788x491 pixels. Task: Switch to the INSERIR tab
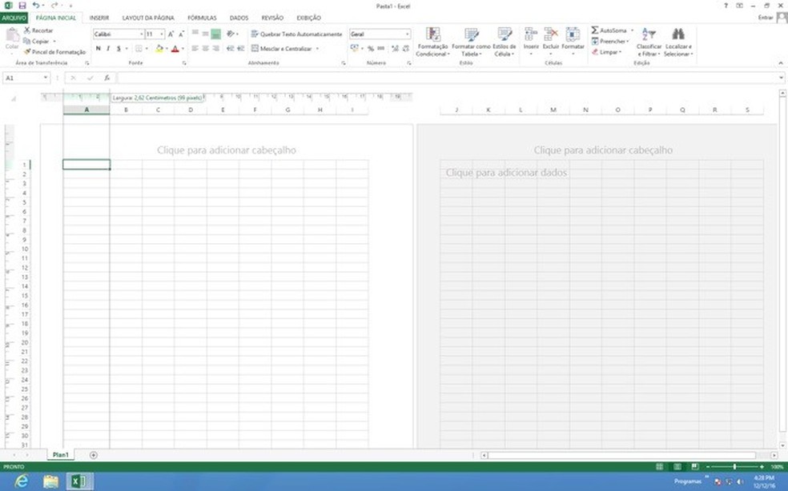99,18
